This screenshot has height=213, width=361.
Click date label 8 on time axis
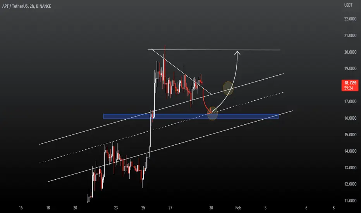coord(333,208)
